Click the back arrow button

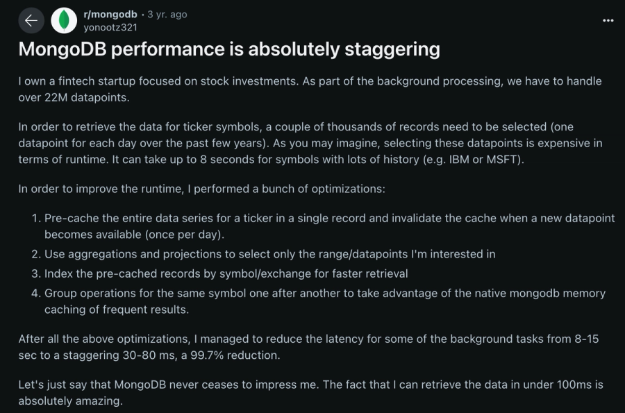[31, 21]
